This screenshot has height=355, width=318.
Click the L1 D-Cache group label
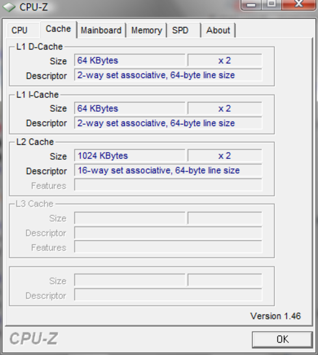click(x=40, y=47)
